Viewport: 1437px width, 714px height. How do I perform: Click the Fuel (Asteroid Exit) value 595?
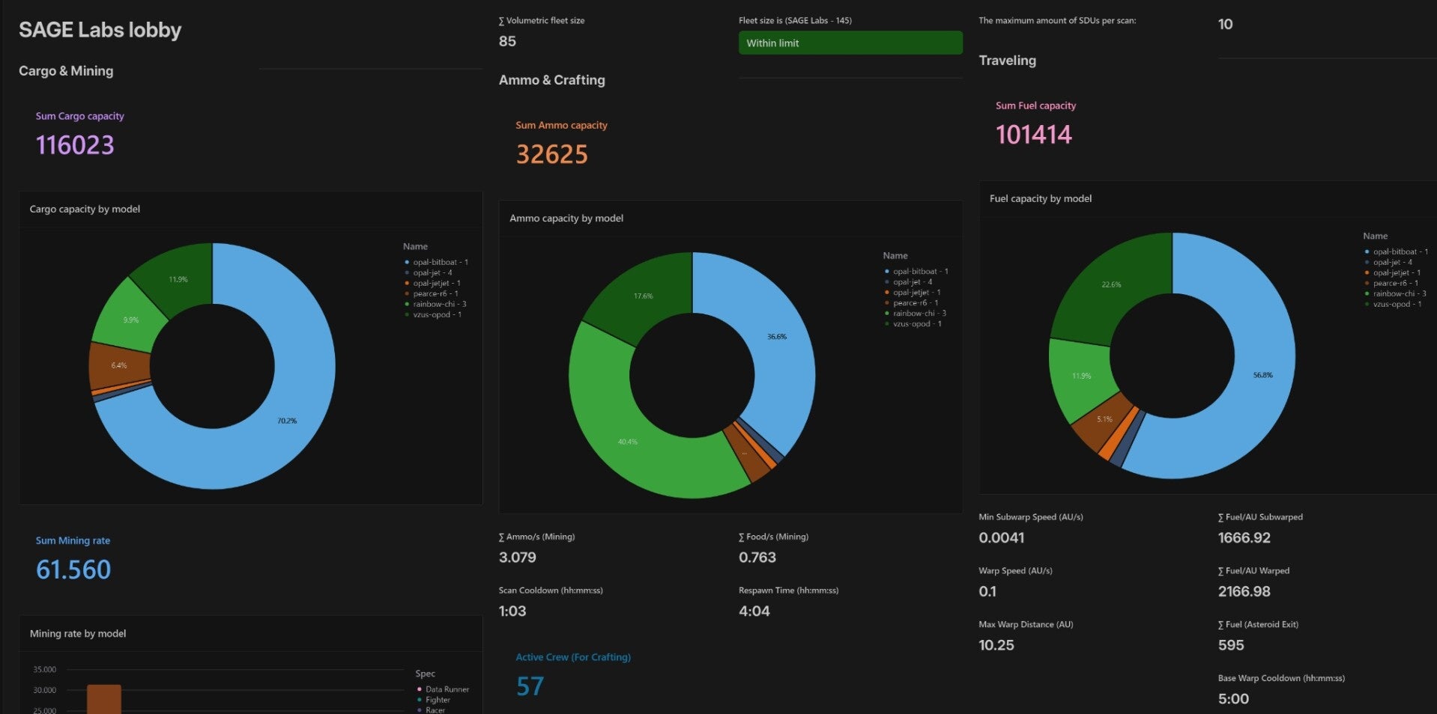click(1231, 646)
